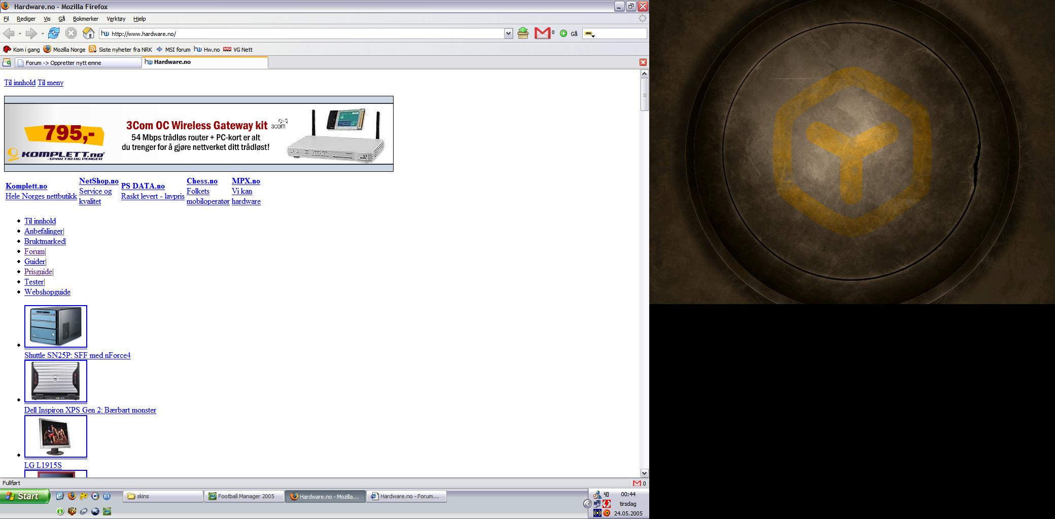Check Gmail via the toolbar Gmail icon
The height and width of the screenshot is (519, 1055).
pos(542,33)
